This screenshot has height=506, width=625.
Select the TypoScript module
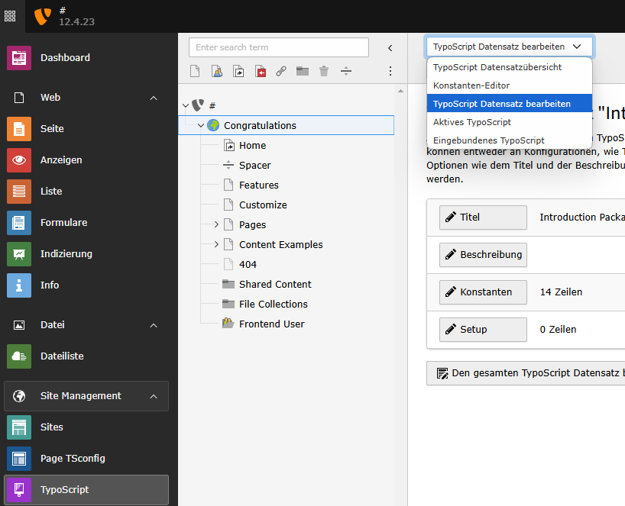click(86, 490)
